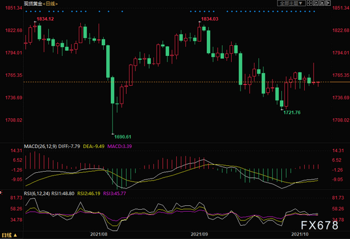Click the right axis 1794.01 price
This screenshot has width=350, height=239.
[340, 53]
